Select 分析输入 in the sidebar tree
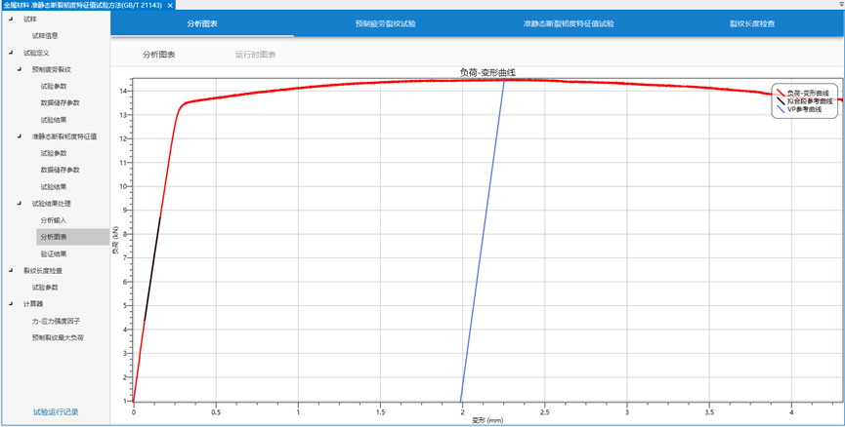Image resolution: width=845 pixels, height=427 pixels. pos(54,220)
